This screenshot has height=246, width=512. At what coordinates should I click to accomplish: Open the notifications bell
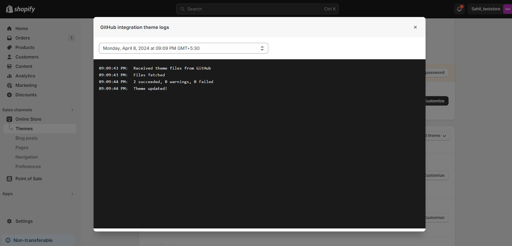click(x=459, y=9)
